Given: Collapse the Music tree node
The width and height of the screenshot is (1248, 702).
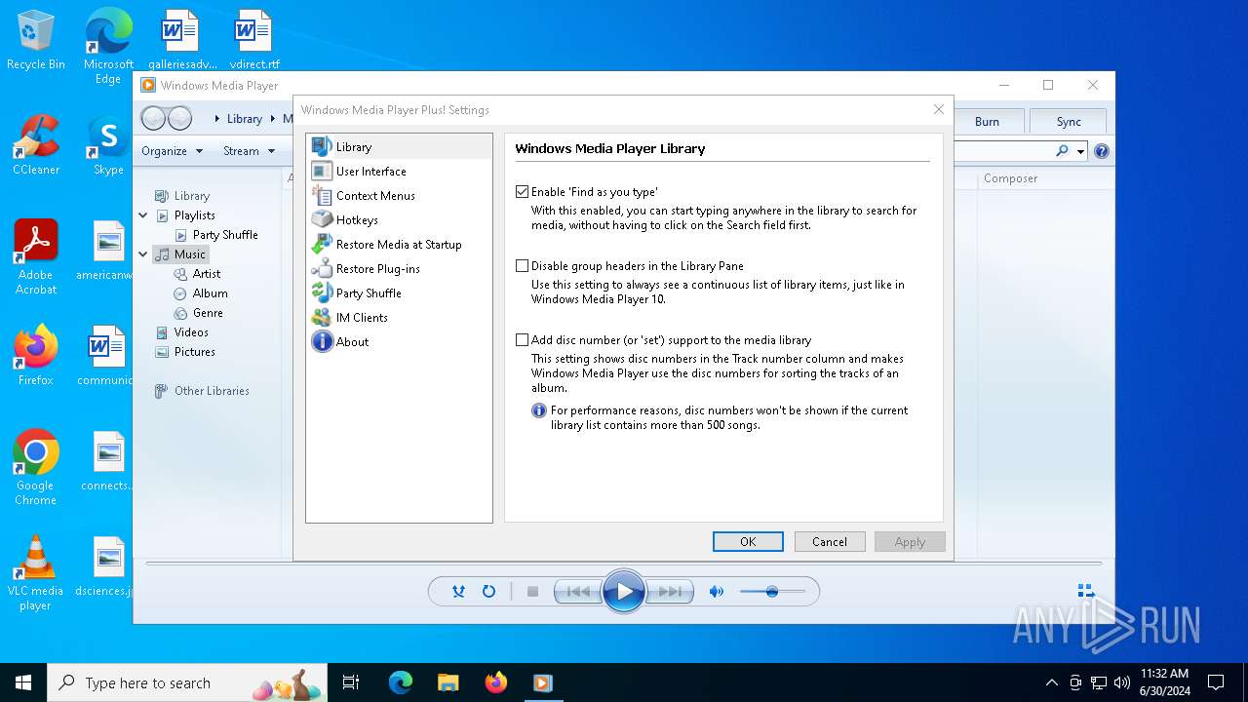Looking at the screenshot, I should click(143, 254).
